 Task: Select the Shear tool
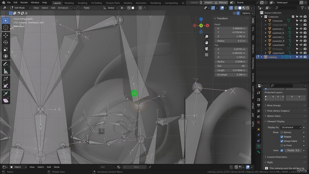pyautogui.click(x=6, y=100)
